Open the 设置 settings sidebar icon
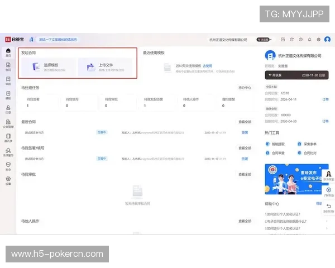335x268 pixels. (8, 181)
